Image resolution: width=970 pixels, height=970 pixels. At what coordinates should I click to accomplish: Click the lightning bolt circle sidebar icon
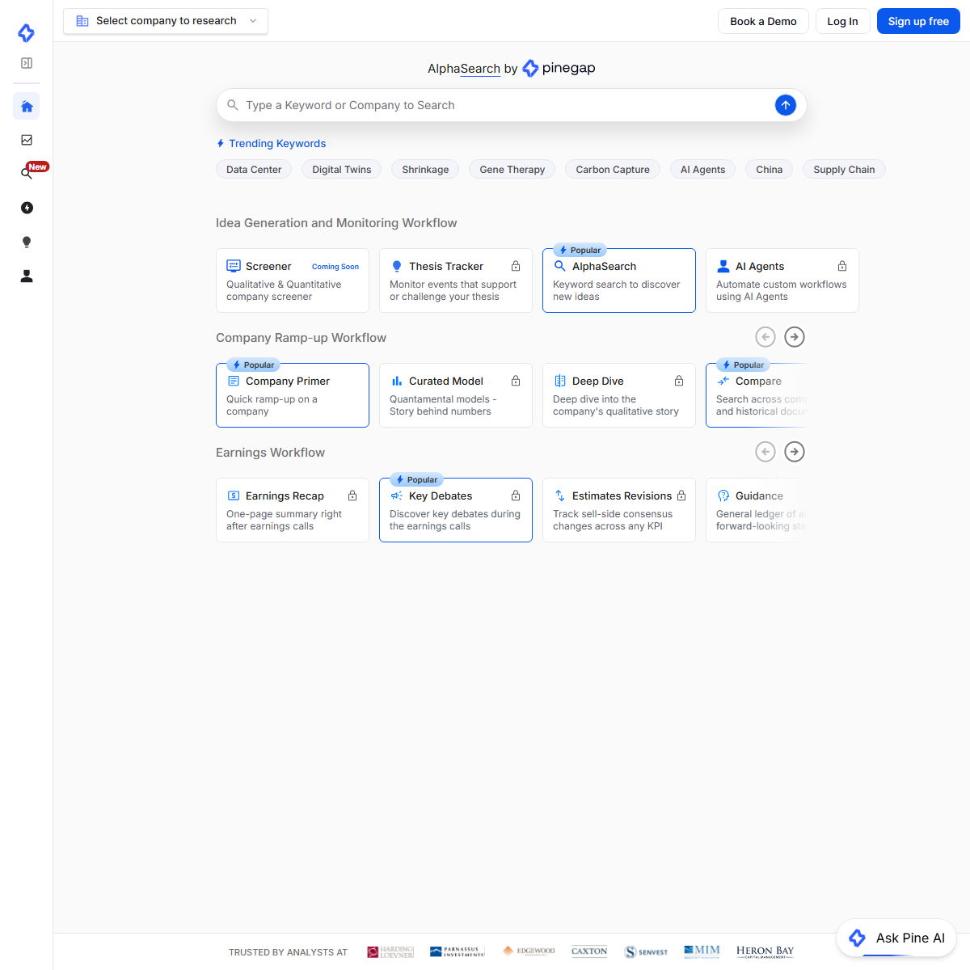[x=27, y=208]
